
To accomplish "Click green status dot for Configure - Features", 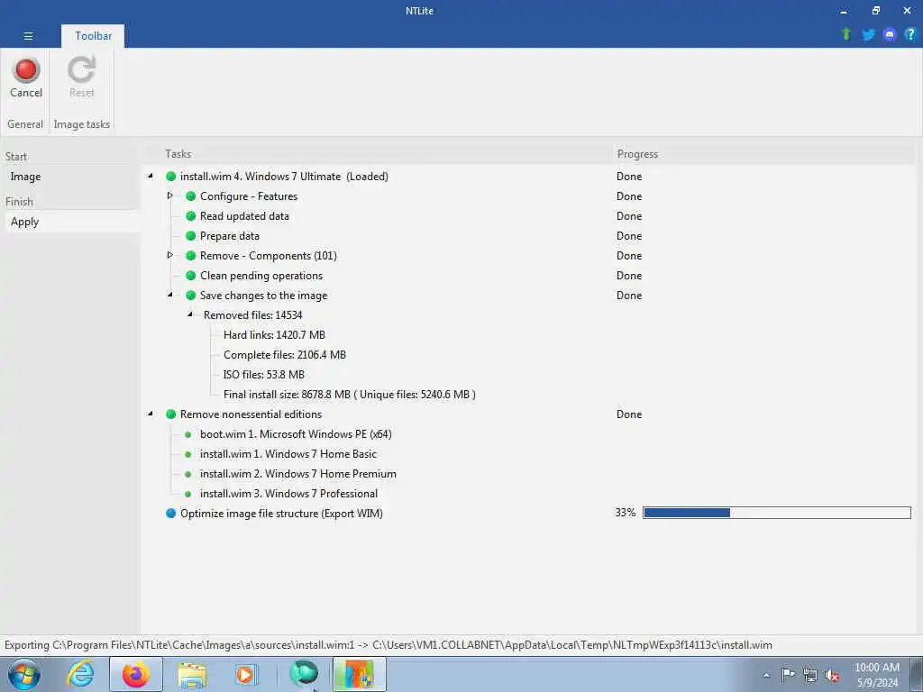I will click(191, 196).
